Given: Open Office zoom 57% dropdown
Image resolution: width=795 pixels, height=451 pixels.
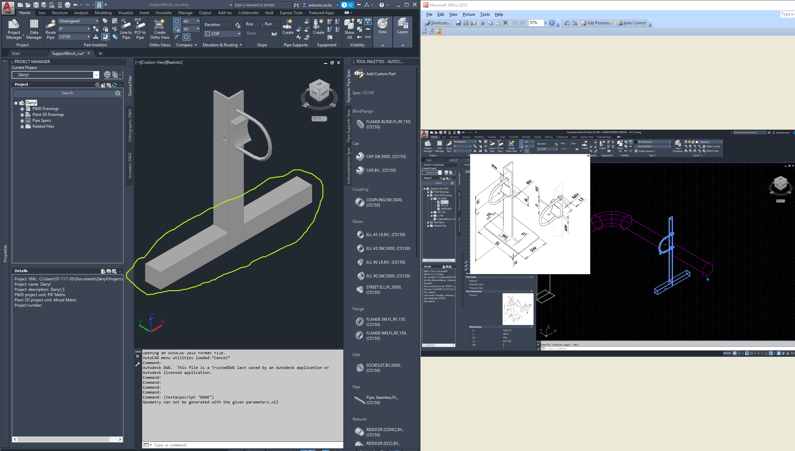Looking at the screenshot, I should [545, 23].
